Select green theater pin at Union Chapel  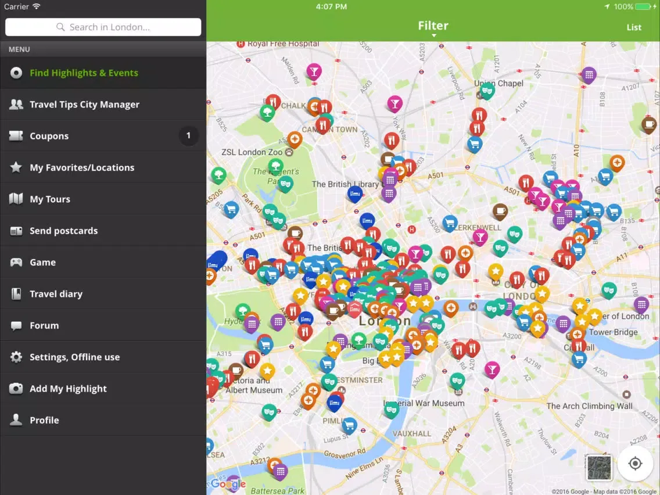(x=487, y=91)
